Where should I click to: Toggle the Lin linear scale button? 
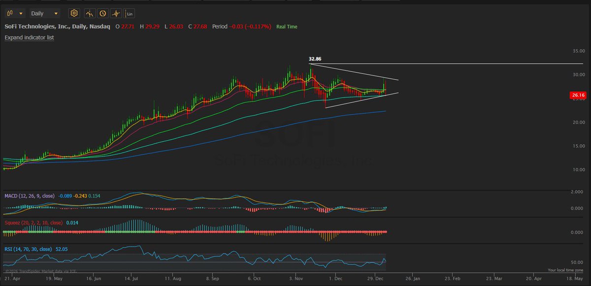[130, 13]
